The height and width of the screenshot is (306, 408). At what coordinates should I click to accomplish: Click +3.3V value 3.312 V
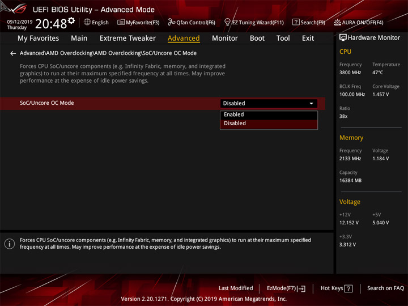pos(347,245)
